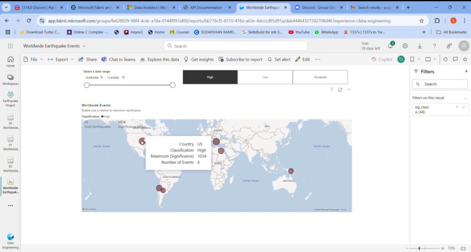Open the download icon in the header
Screen dimensions: 471x252
point(420,46)
